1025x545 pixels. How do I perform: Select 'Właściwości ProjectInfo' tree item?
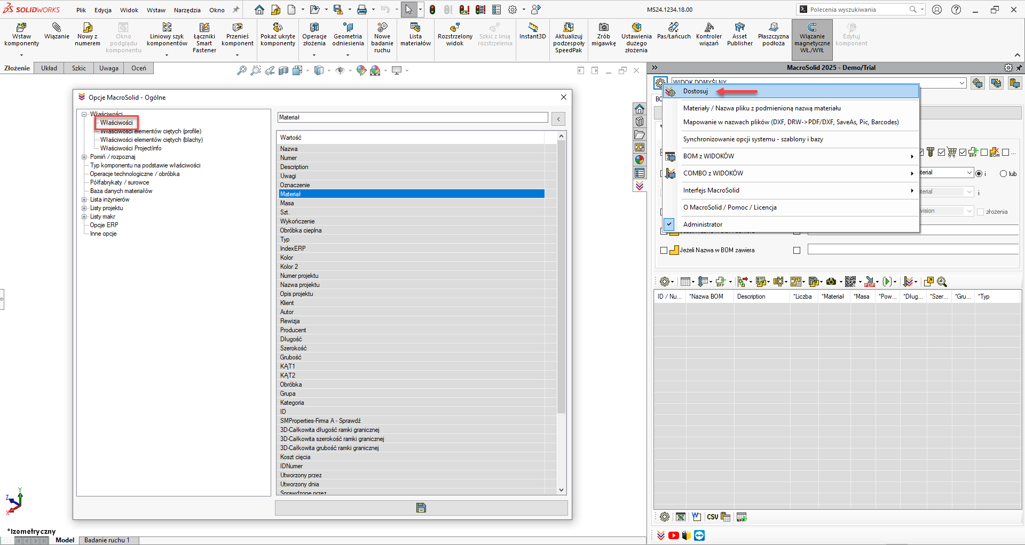[131, 148]
